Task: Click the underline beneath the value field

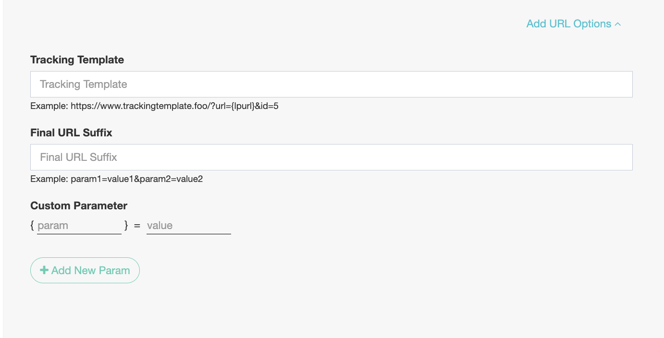Action: (x=189, y=234)
